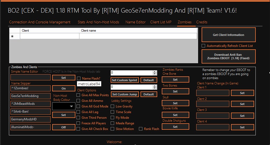Enable Fly Mode

click(113, 118)
